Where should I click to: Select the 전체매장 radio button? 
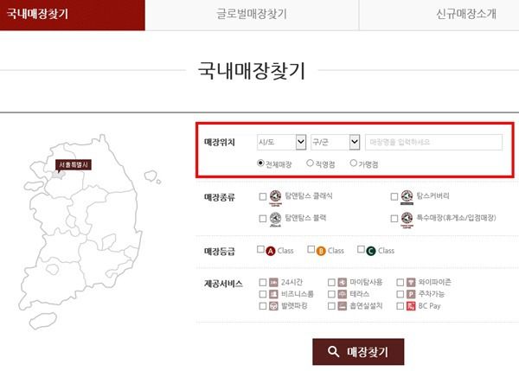[260, 163]
